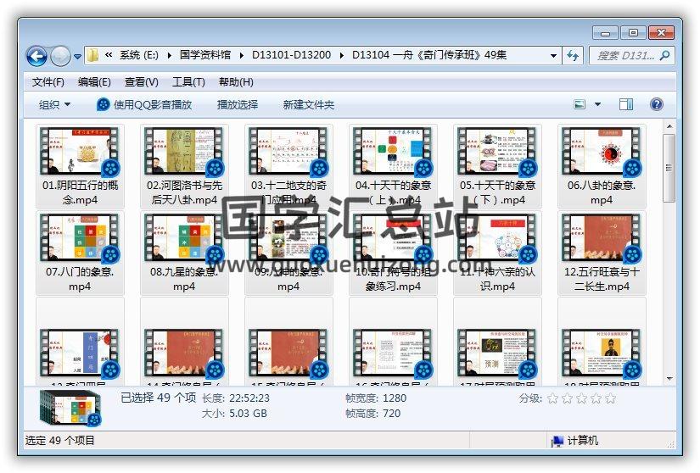Set rating to one star
700x473 pixels.
click(552, 398)
